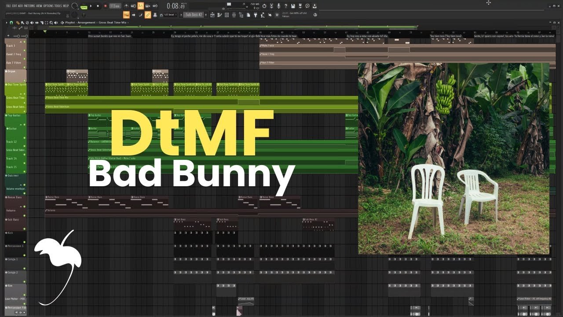Click the chat bubble icon
The image size is (563, 317).
click(x=307, y=6)
